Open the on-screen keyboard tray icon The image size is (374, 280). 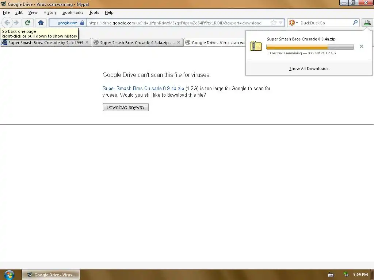pos(331,275)
